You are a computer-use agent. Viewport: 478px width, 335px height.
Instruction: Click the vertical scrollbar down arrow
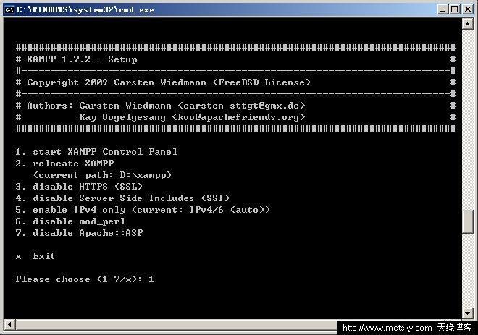coord(467,313)
